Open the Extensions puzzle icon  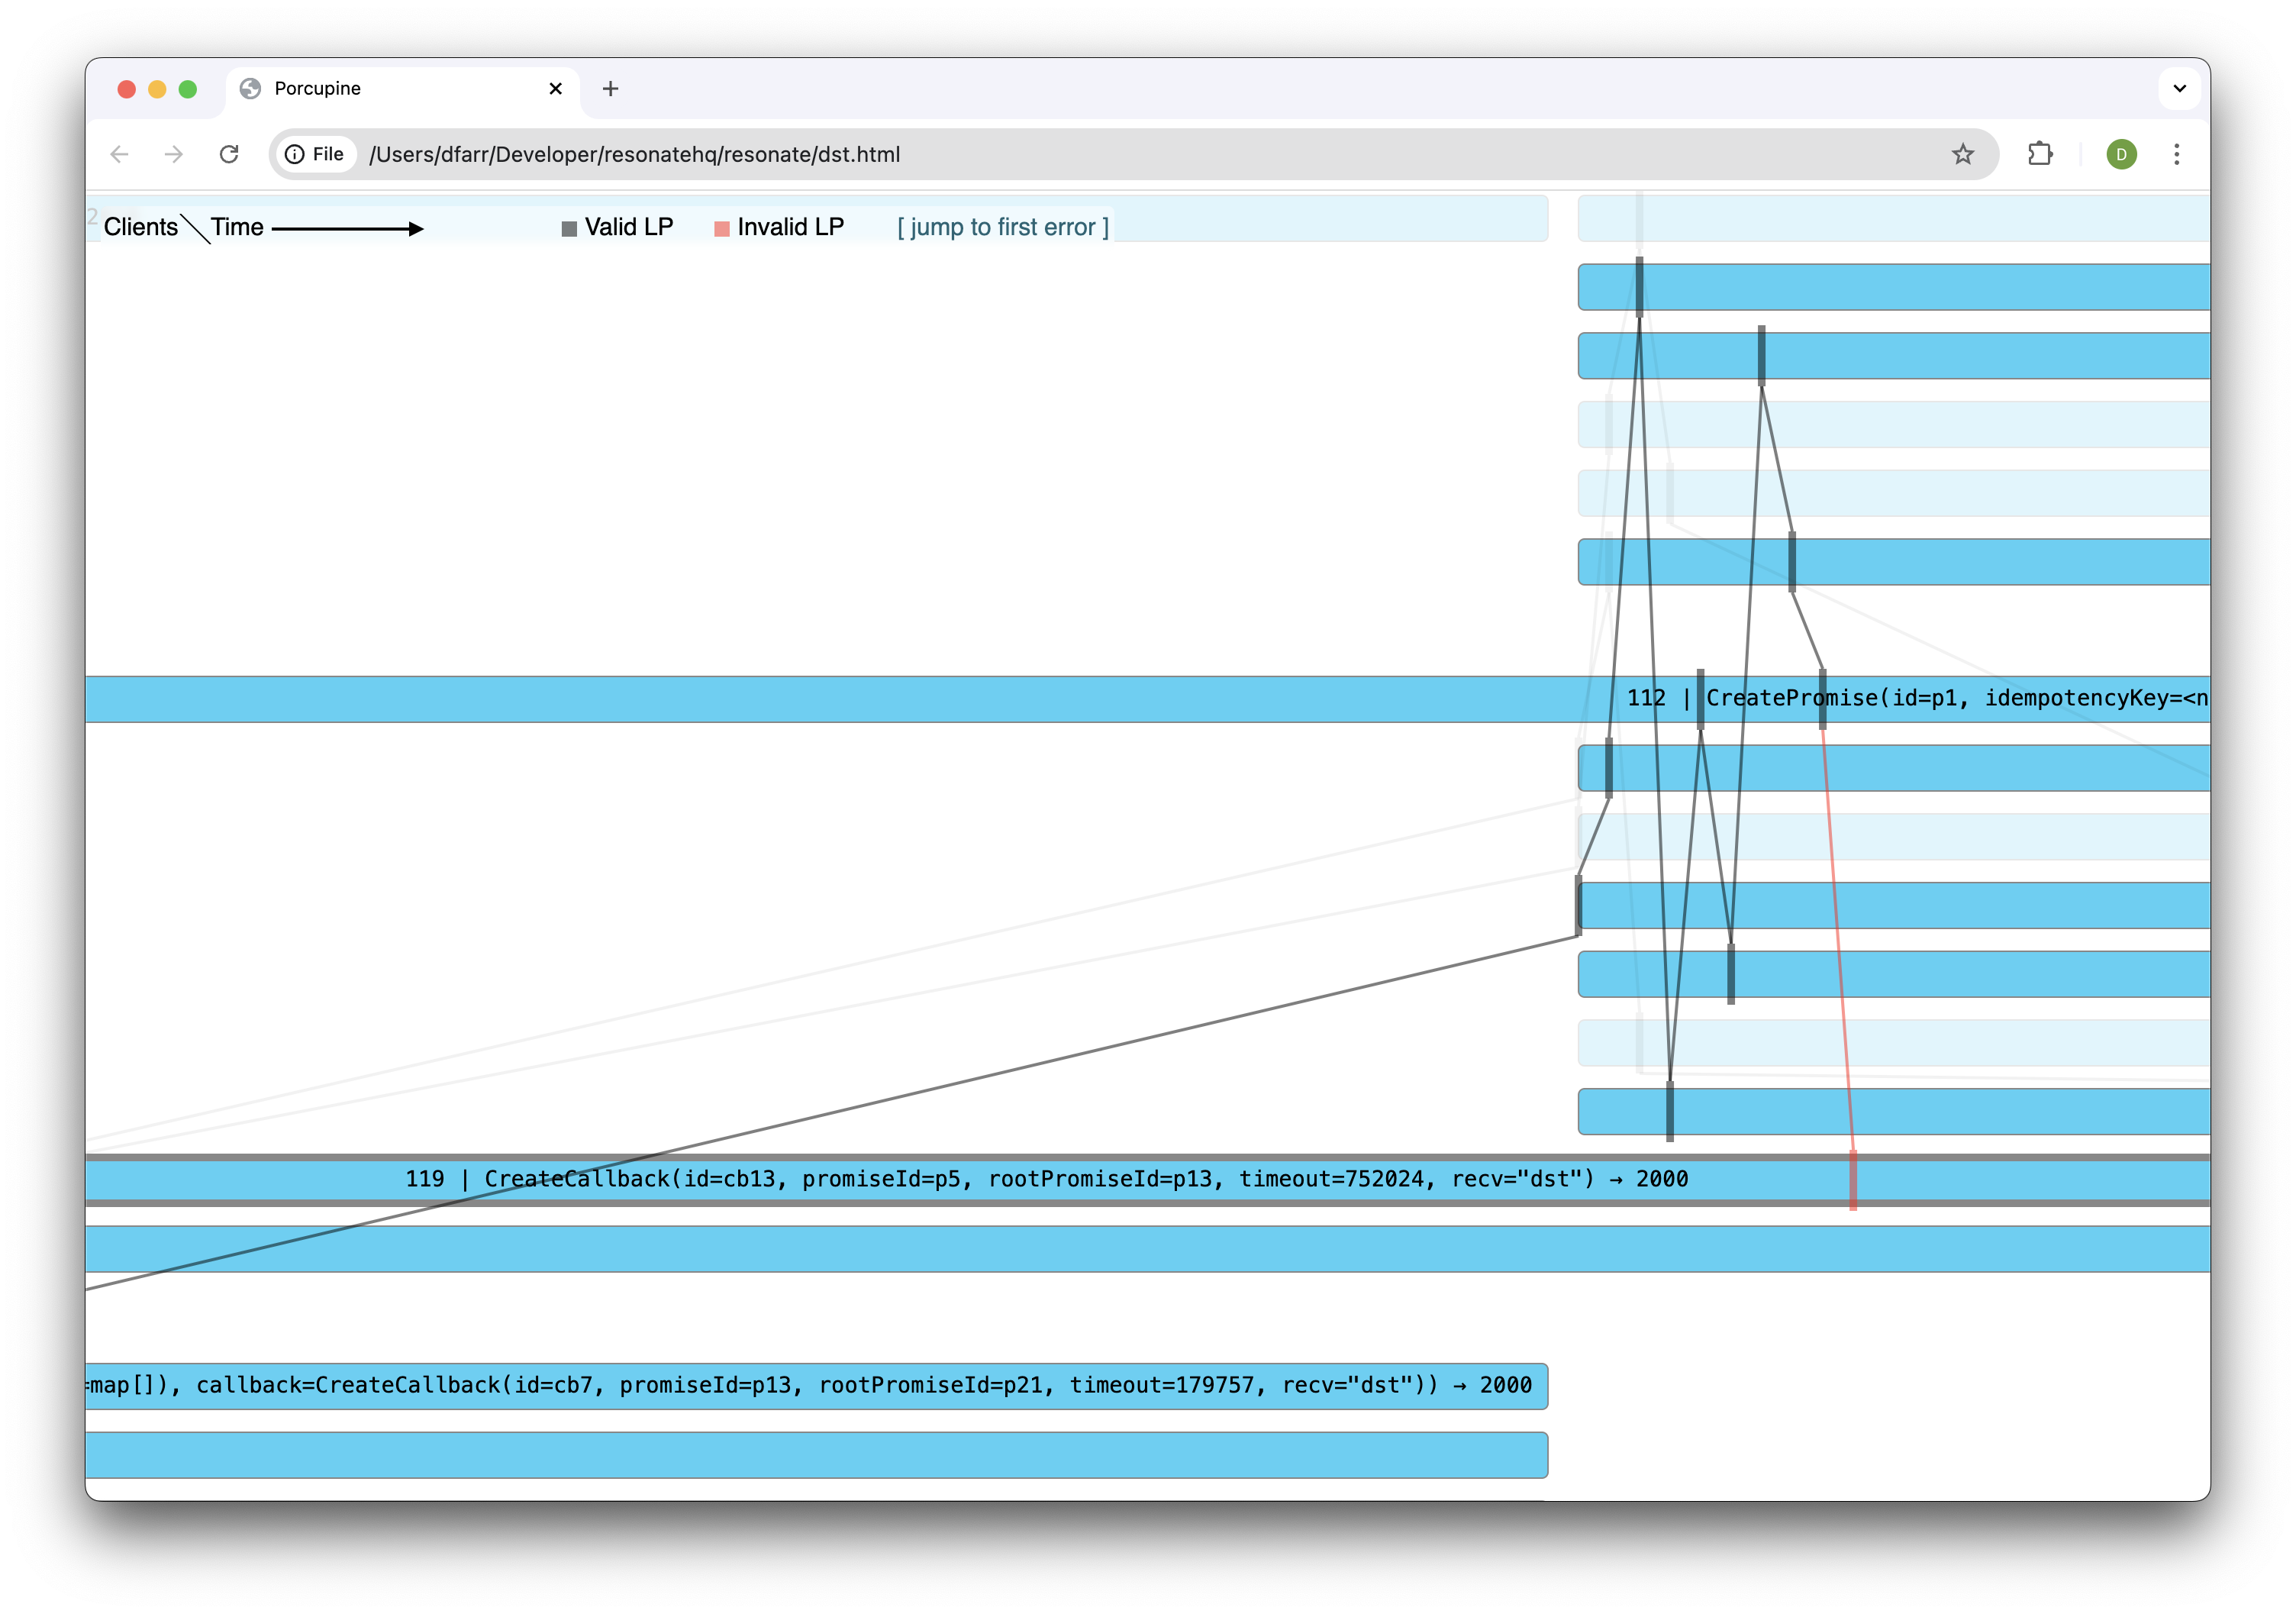point(2040,154)
